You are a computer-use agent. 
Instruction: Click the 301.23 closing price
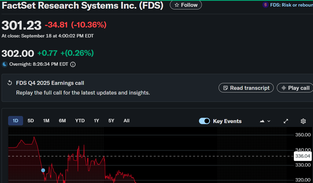point(21,25)
